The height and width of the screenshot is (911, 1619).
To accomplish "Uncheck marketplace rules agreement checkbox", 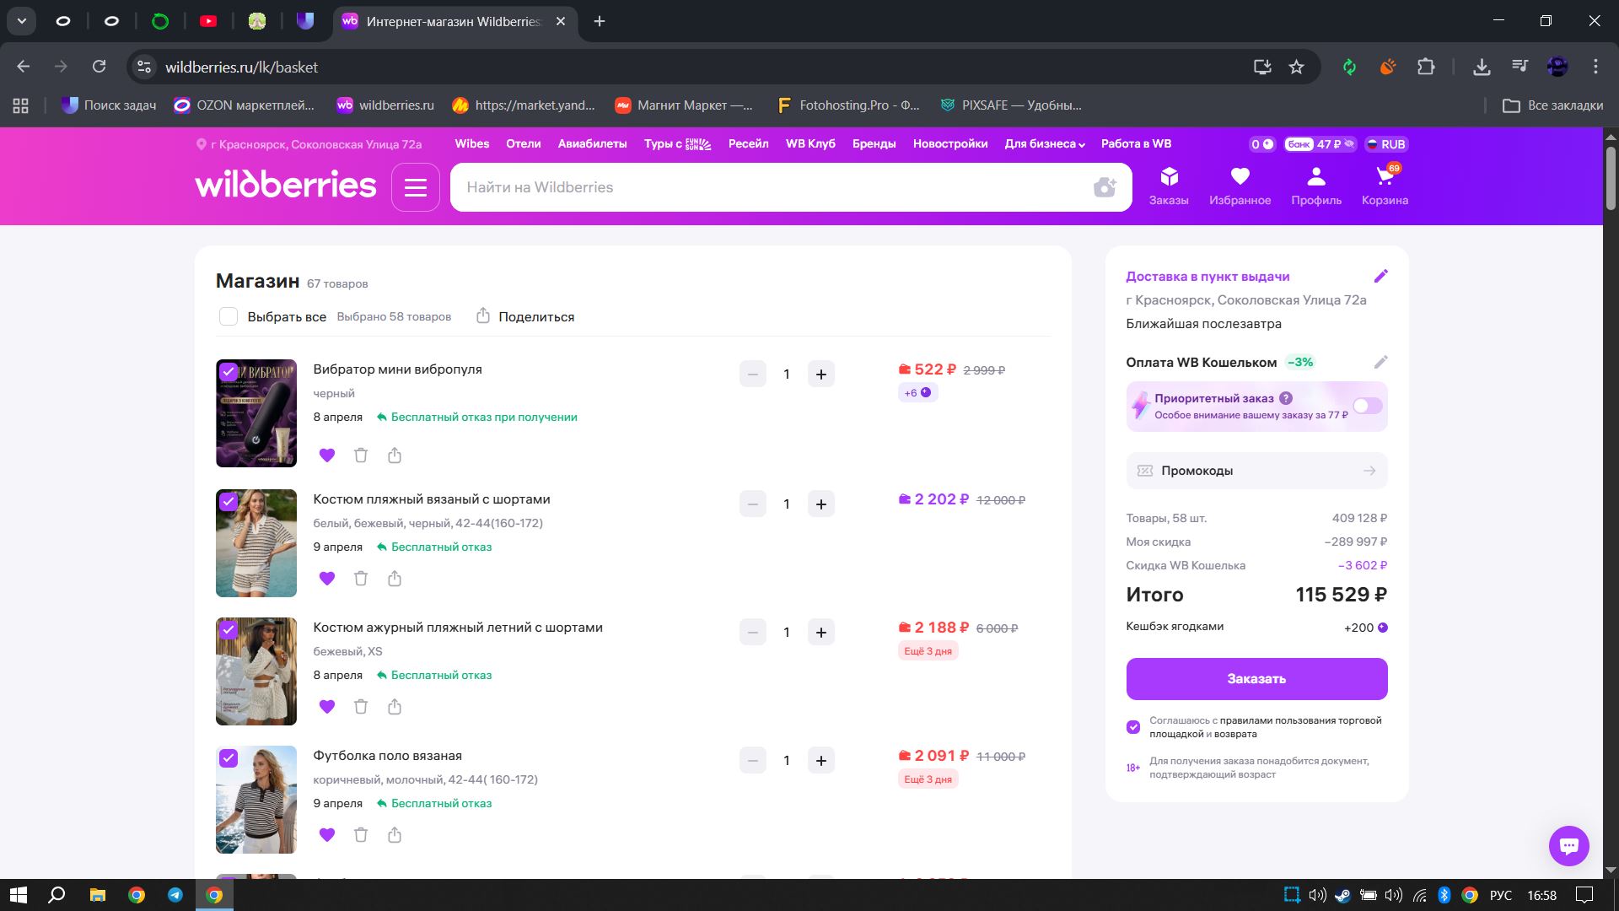I will pyautogui.click(x=1133, y=727).
